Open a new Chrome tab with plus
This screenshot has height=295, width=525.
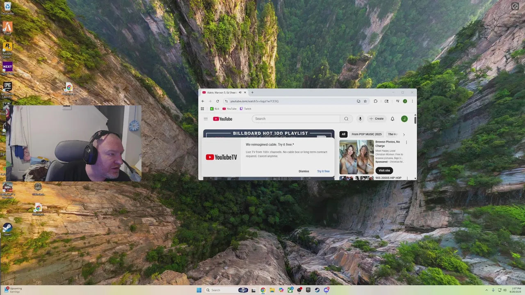pyautogui.click(x=252, y=93)
